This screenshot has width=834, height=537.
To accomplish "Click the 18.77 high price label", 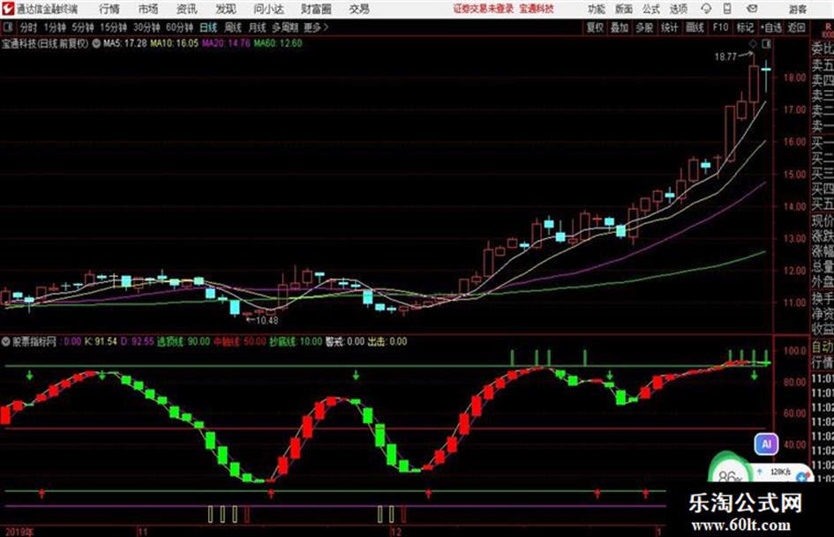I will pos(725,56).
